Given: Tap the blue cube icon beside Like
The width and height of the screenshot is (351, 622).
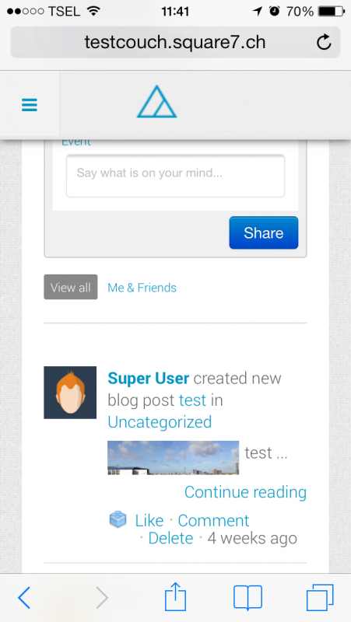Looking at the screenshot, I should click(118, 519).
